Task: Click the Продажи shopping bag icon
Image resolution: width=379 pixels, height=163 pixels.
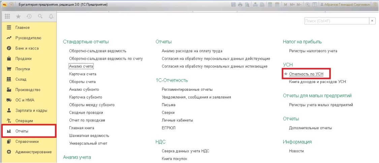Action: pyautogui.click(x=9, y=58)
